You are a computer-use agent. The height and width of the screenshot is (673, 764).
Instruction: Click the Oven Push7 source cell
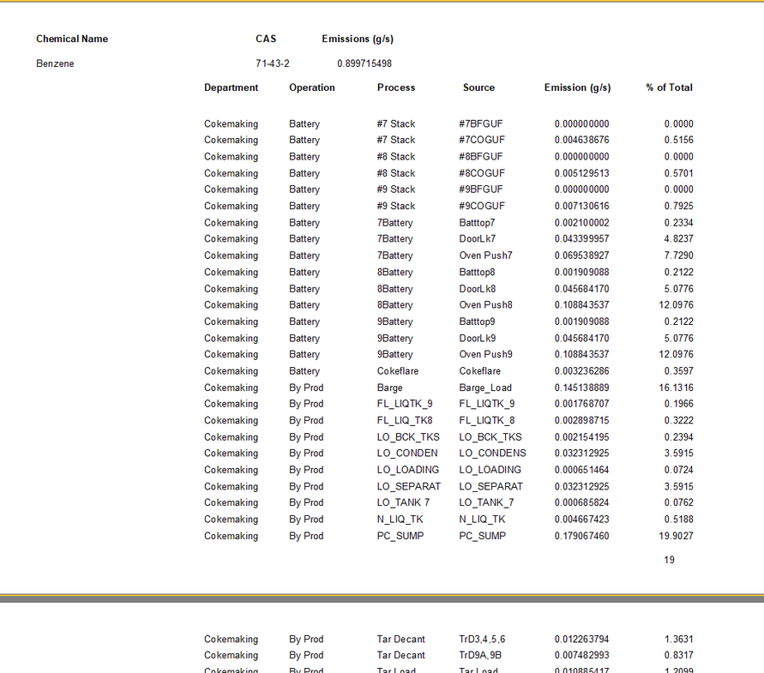coord(485,255)
